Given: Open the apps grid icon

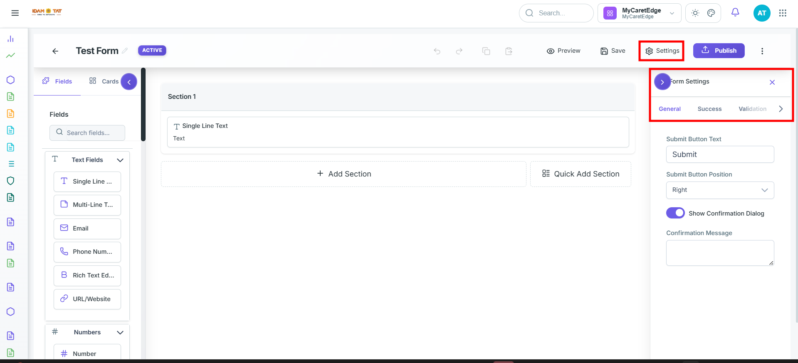Looking at the screenshot, I should (x=783, y=13).
